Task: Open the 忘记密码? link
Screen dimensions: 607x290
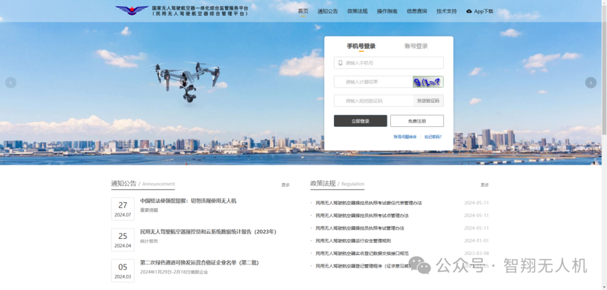Action: [433, 137]
